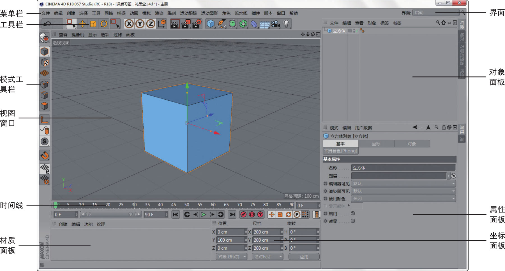The height and width of the screenshot is (271, 505).
Task: Toggle the 启用 checkbox
Action: point(353,213)
